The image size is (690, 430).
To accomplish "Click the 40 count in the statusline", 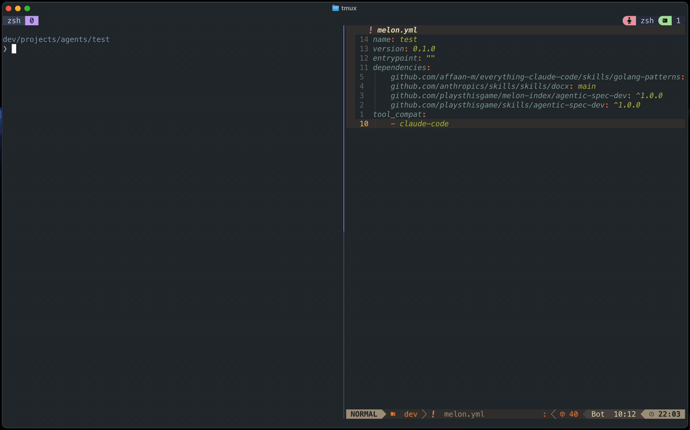I will click(x=573, y=414).
